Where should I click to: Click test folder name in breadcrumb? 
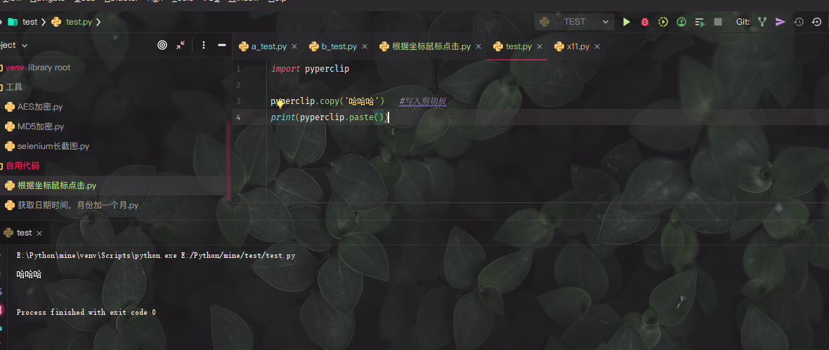tap(30, 22)
